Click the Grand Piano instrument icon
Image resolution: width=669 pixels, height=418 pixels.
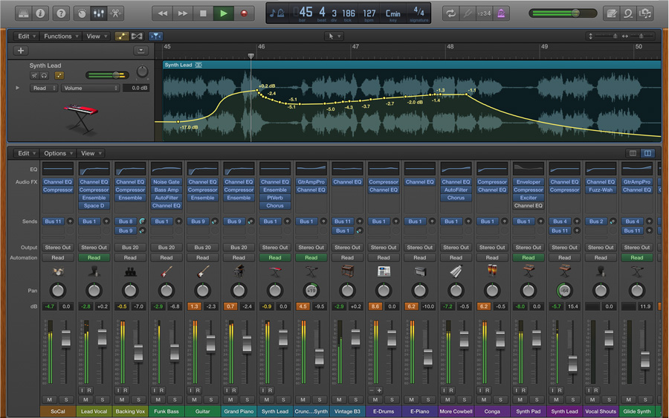(x=239, y=272)
